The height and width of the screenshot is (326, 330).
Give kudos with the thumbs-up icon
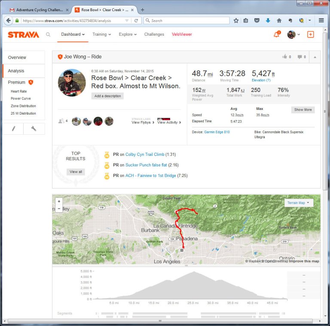(284, 56)
